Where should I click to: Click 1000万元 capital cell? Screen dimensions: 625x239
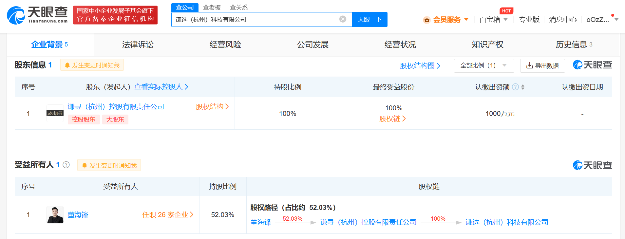pyautogui.click(x=500, y=114)
